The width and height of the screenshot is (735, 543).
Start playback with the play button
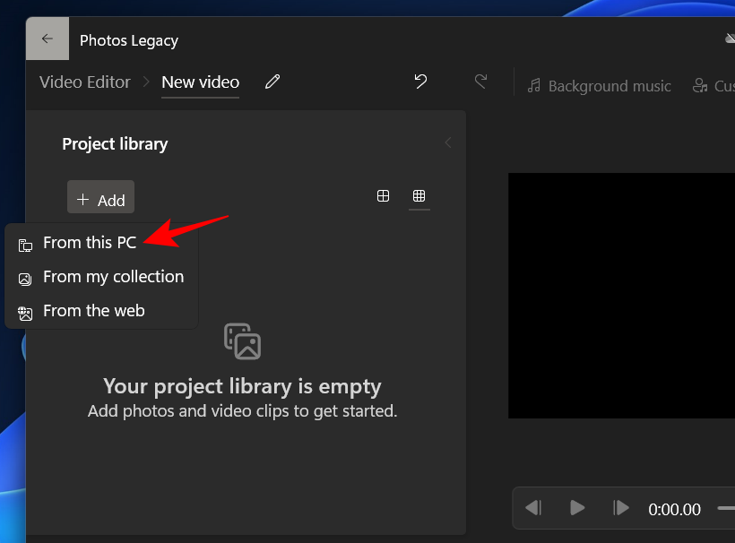coord(577,508)
